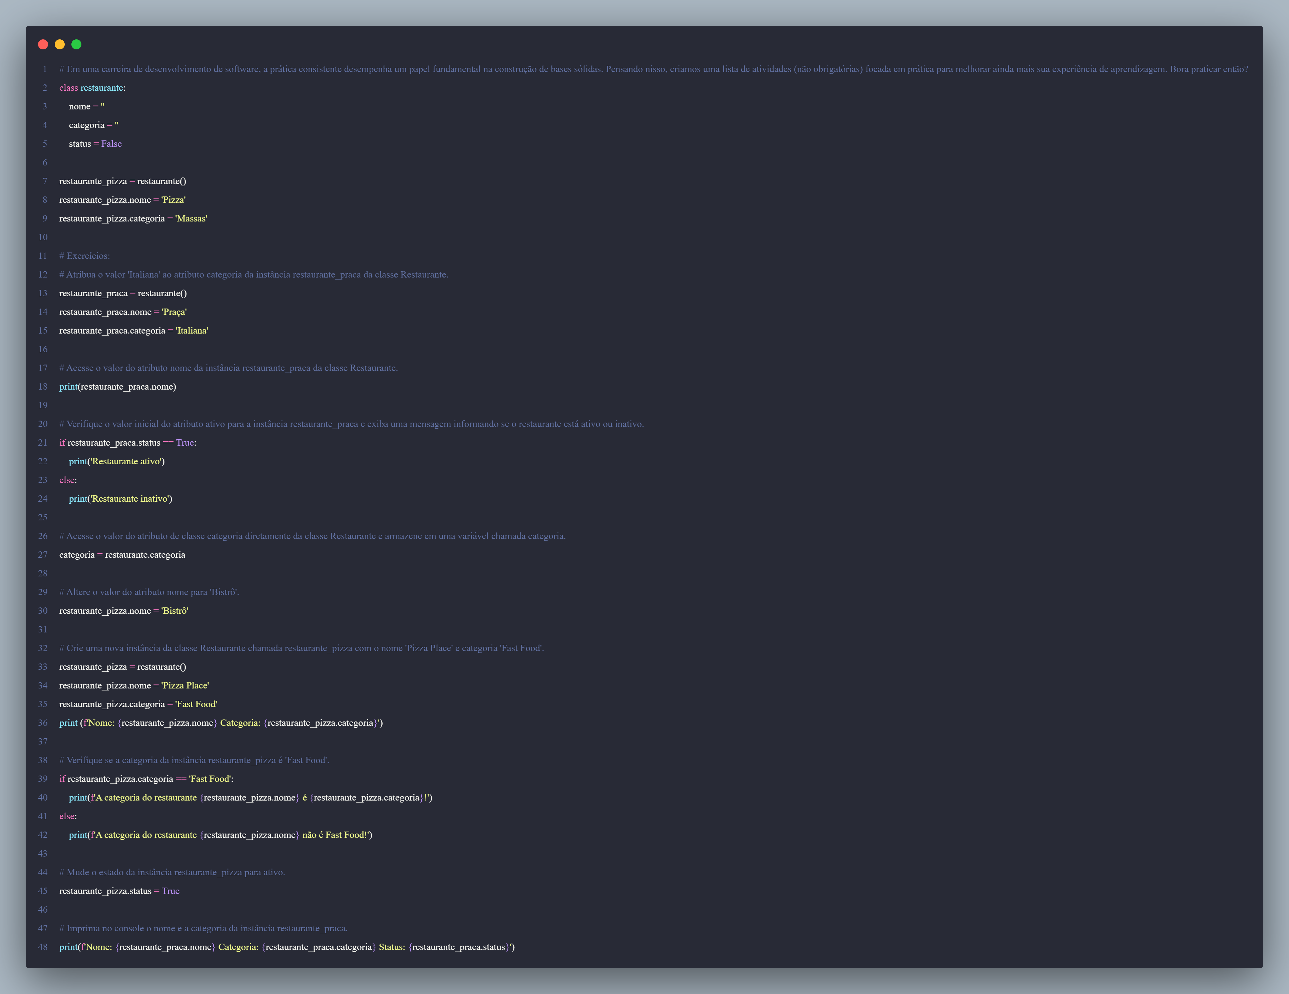Click 'restaurante_praca = restaurante()' line
This screenshot has height=994, width=1289.
click(123, 293)
